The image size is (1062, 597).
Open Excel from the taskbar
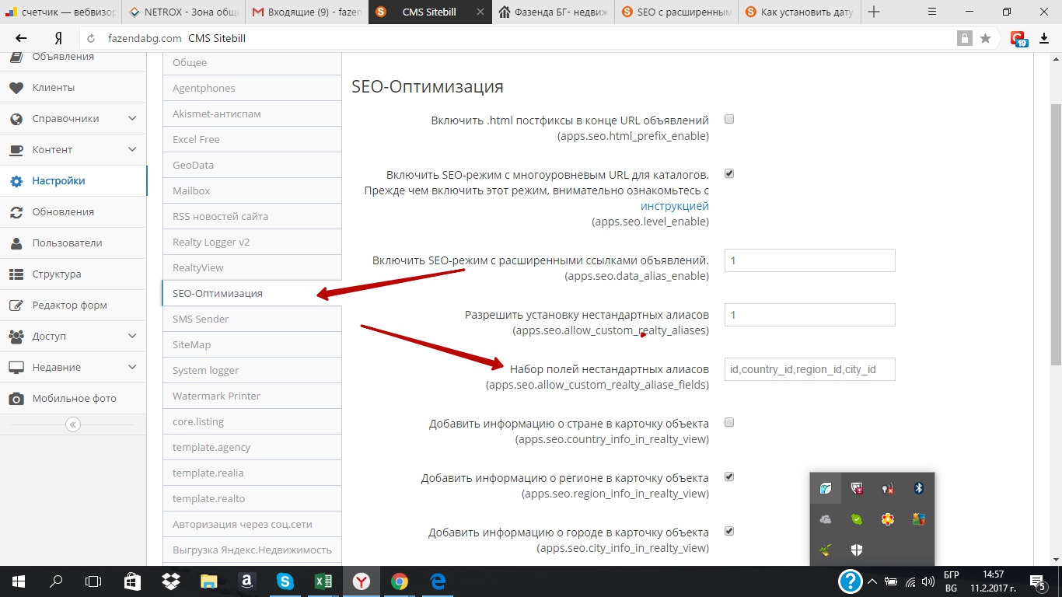pyautogui.click(x=323, y=581)
